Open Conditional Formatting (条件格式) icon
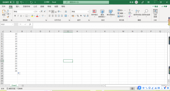170x91 pixels. coord(94,13)
